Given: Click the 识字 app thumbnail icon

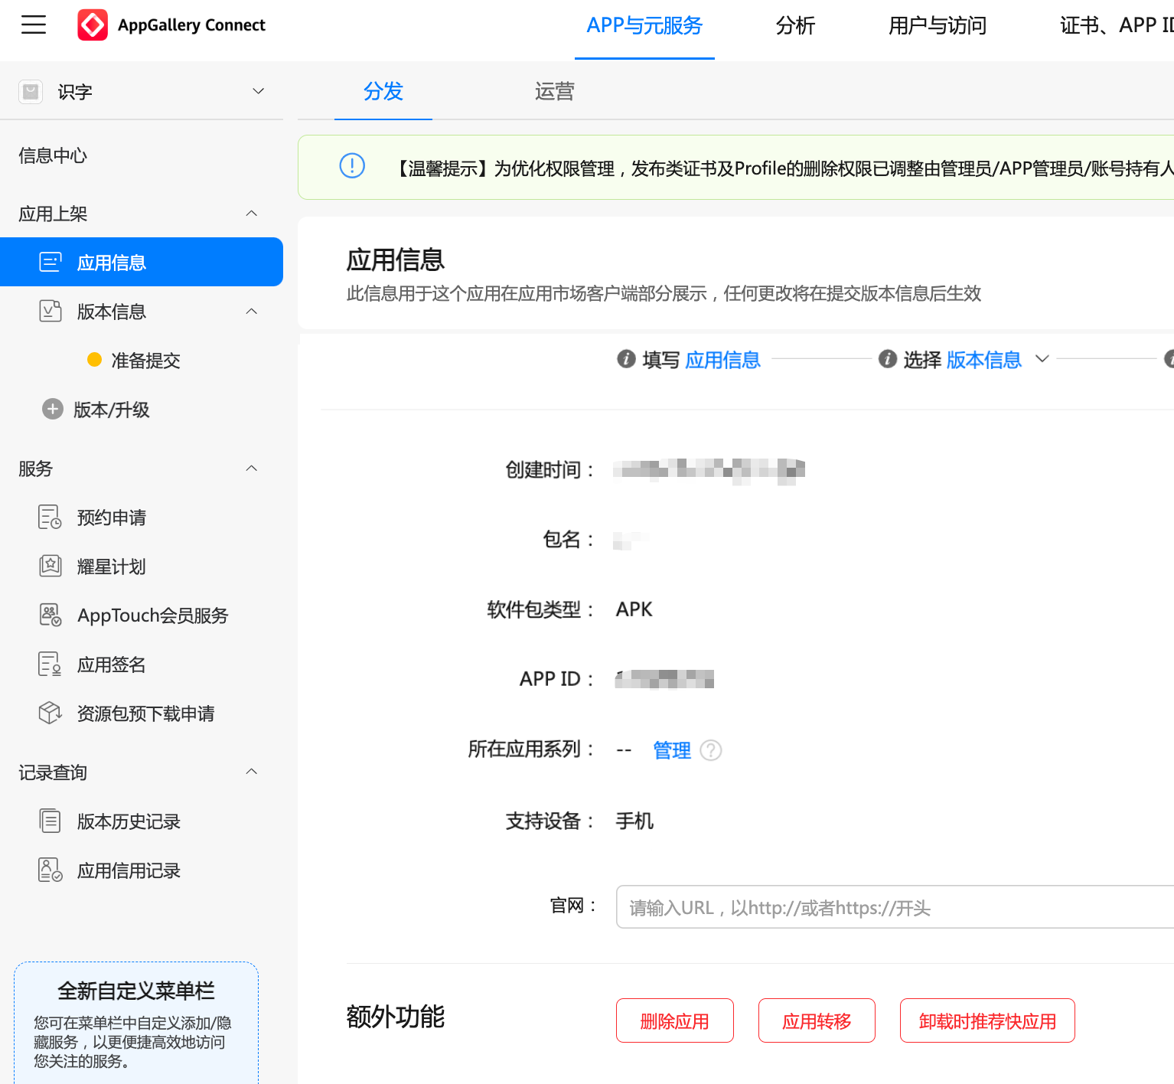Looking at the screenshot, I should 31,92.
